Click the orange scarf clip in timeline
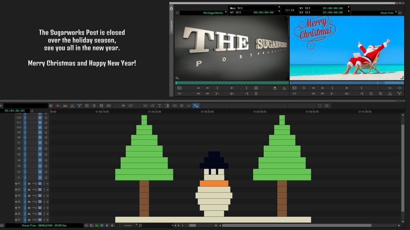The height and width of the screenshot is (230, 410). tap(214, 183)
